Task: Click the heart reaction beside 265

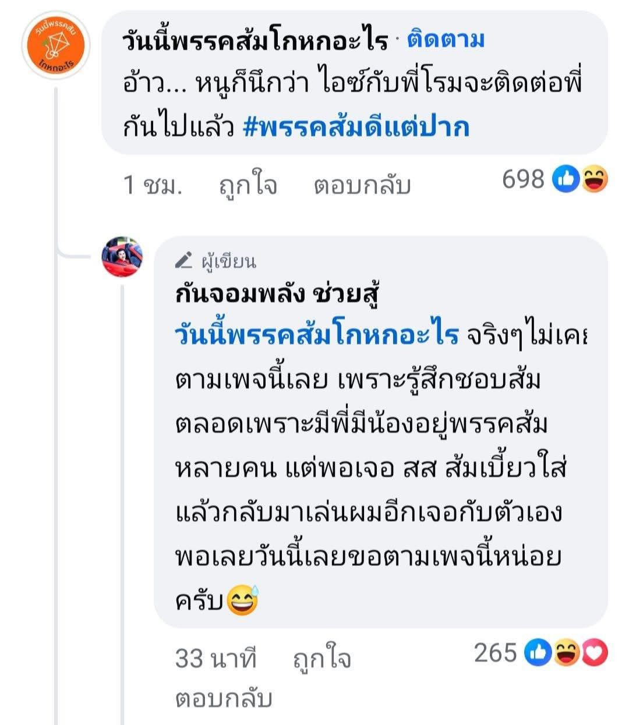Action: click(593, 652)
